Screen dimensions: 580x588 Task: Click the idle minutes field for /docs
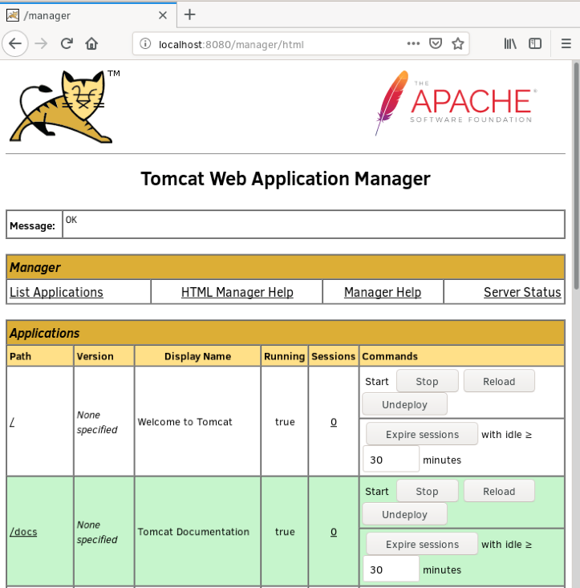(x=391, y=569)
